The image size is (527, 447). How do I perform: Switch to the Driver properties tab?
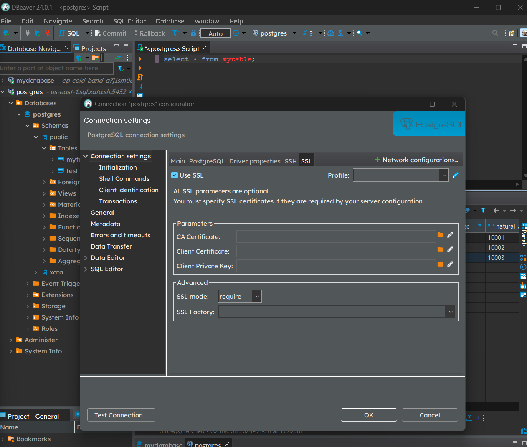254,161
